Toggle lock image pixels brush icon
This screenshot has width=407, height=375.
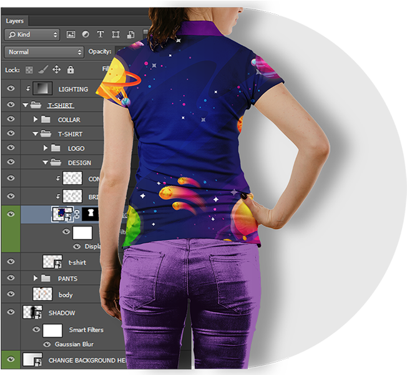point(43,69)
